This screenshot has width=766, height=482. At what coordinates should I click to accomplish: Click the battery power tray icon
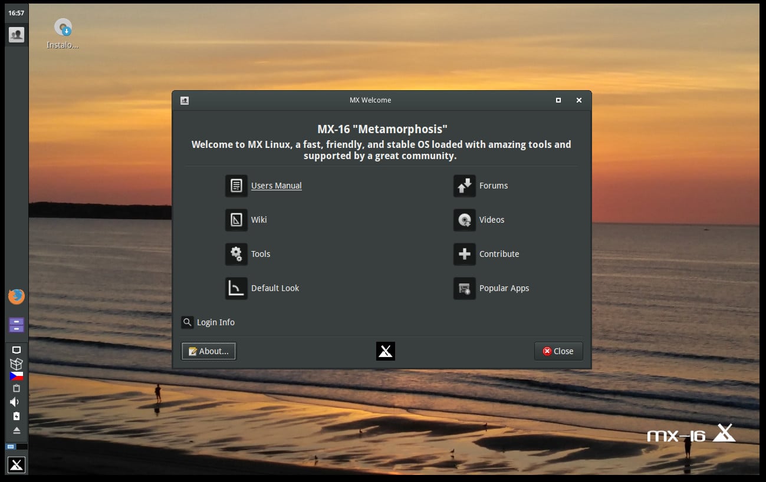(x=17, y=416)
